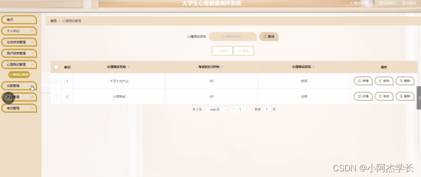Click cell text 十万个为什么
Image resolution: width=421 pixels, height=177 pixels.
click(119, 81)
